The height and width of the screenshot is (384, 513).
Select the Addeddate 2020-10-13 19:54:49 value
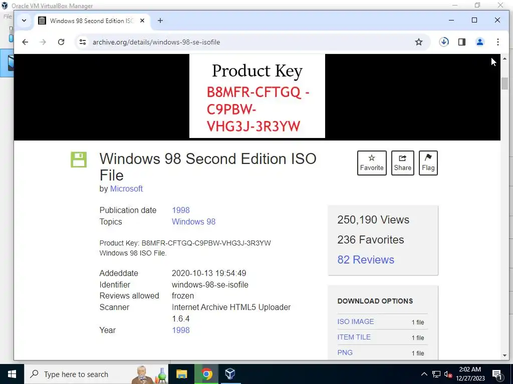click(209, 273)
